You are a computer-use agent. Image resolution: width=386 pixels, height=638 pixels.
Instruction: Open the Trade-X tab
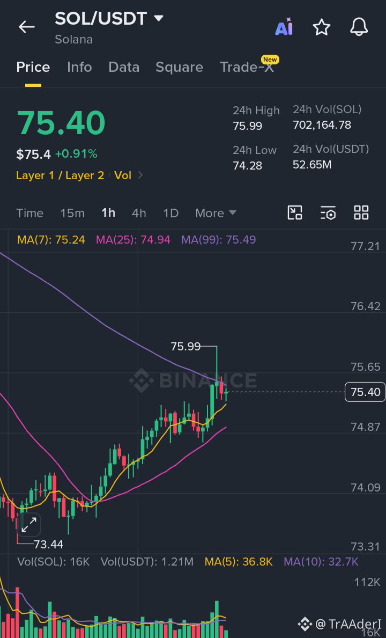click(247, 67)
